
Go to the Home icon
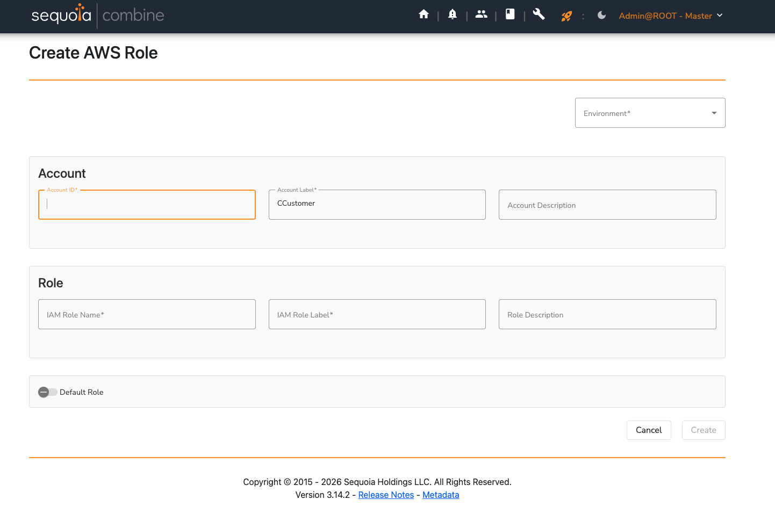tap(424, 15)
